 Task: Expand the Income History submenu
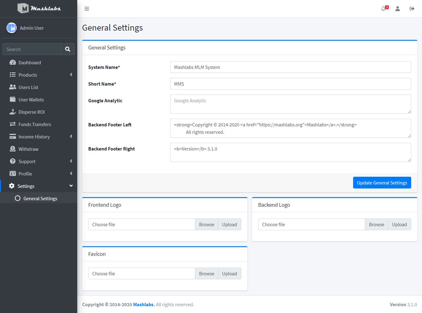[71, 137]
